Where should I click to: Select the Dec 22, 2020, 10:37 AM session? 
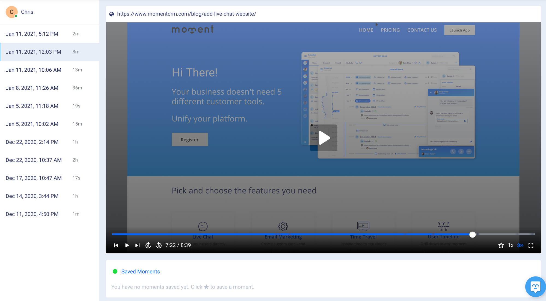click(34, 160)
